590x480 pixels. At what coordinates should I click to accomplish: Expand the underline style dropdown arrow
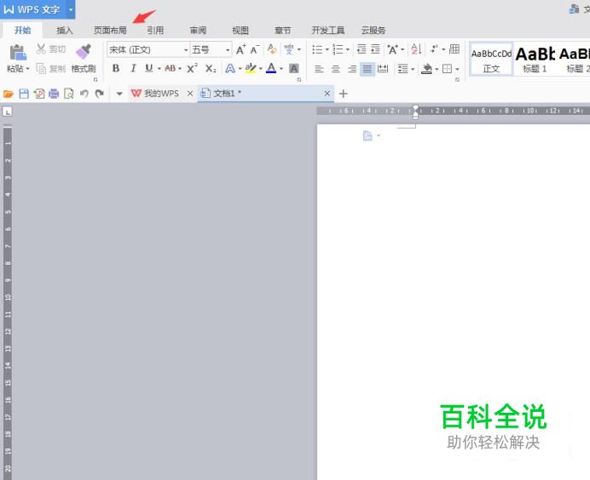click(x=159, y=69)
